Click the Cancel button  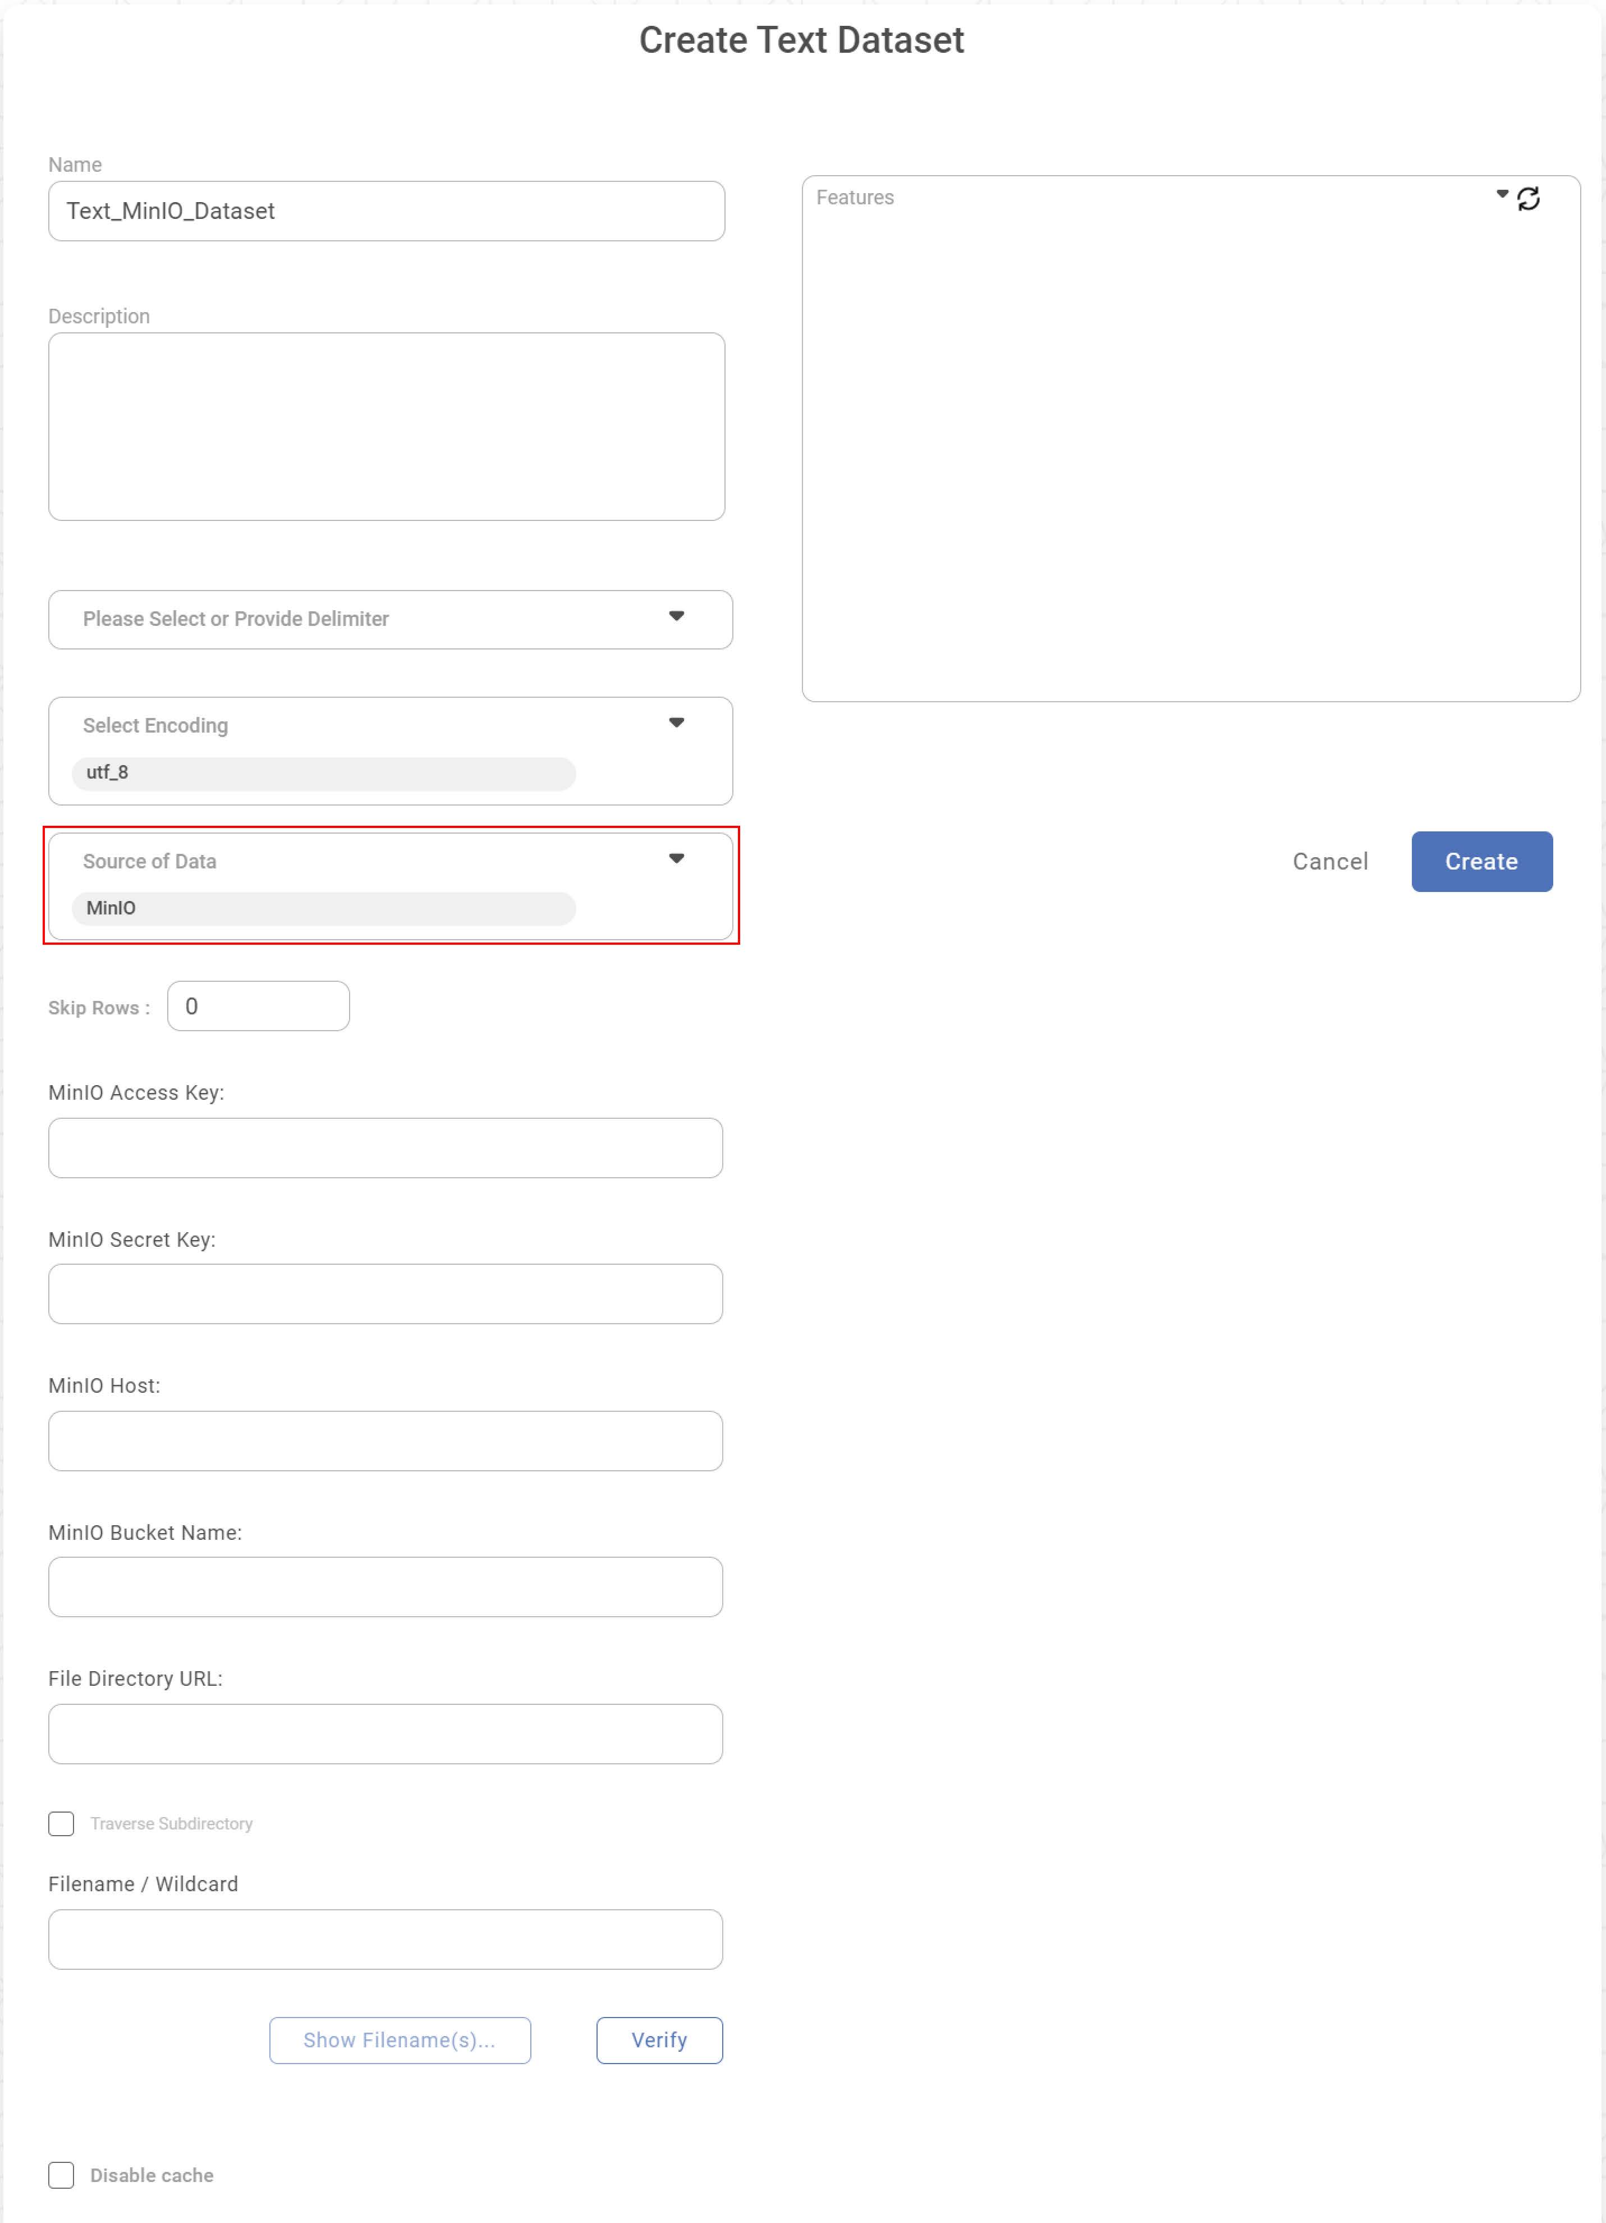click(x=1330, y=862)
